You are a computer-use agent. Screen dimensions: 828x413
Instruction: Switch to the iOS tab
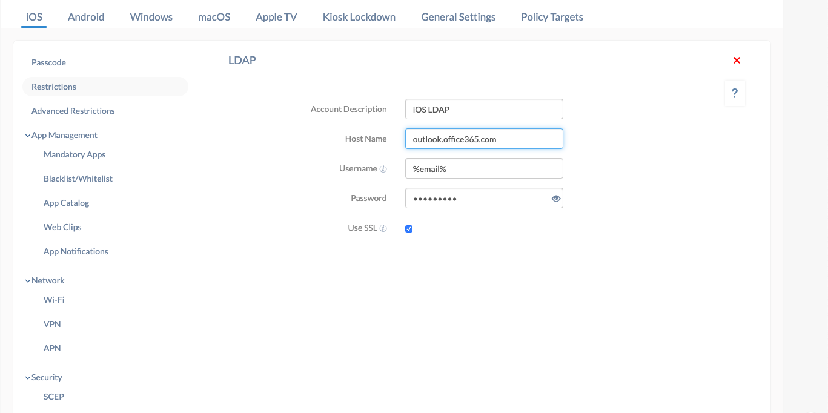point(34,17)
